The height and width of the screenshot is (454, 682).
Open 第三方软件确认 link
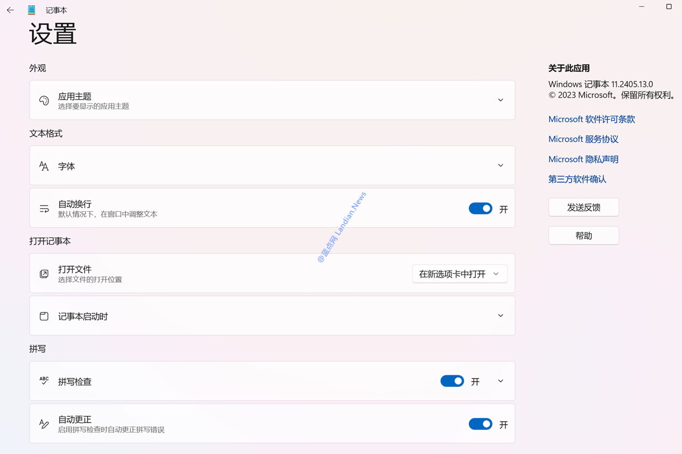577,179
